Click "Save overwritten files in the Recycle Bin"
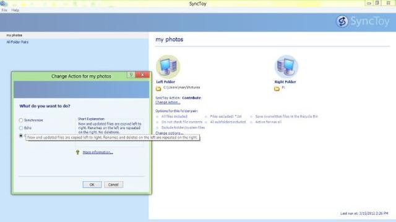 pyautogui.click(x=286, y=117)
